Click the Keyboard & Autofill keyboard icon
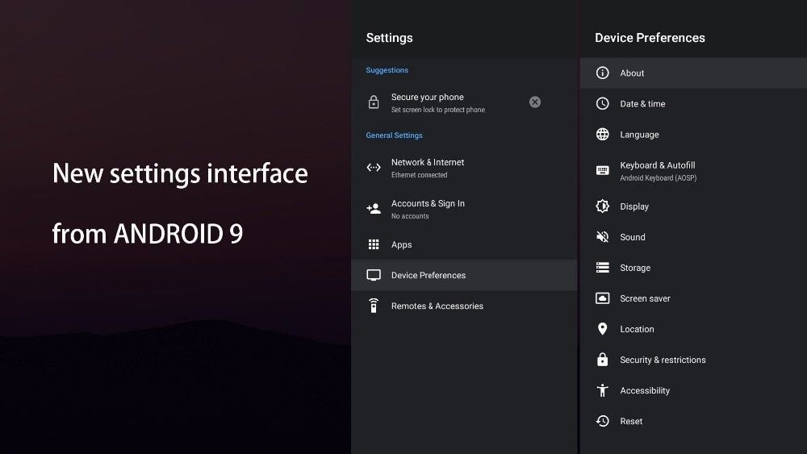Viewport: 807px width, 454px height. click(x=602, y=170)
